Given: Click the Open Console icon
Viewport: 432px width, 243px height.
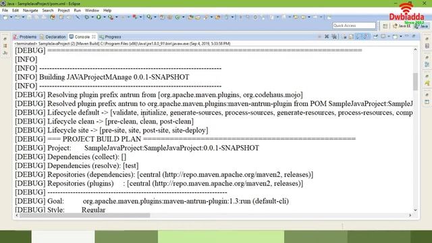Looking at the screenshot, I should point(395,36).
